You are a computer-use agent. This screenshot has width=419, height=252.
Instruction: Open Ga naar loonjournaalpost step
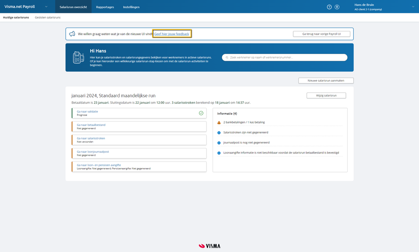139,153
